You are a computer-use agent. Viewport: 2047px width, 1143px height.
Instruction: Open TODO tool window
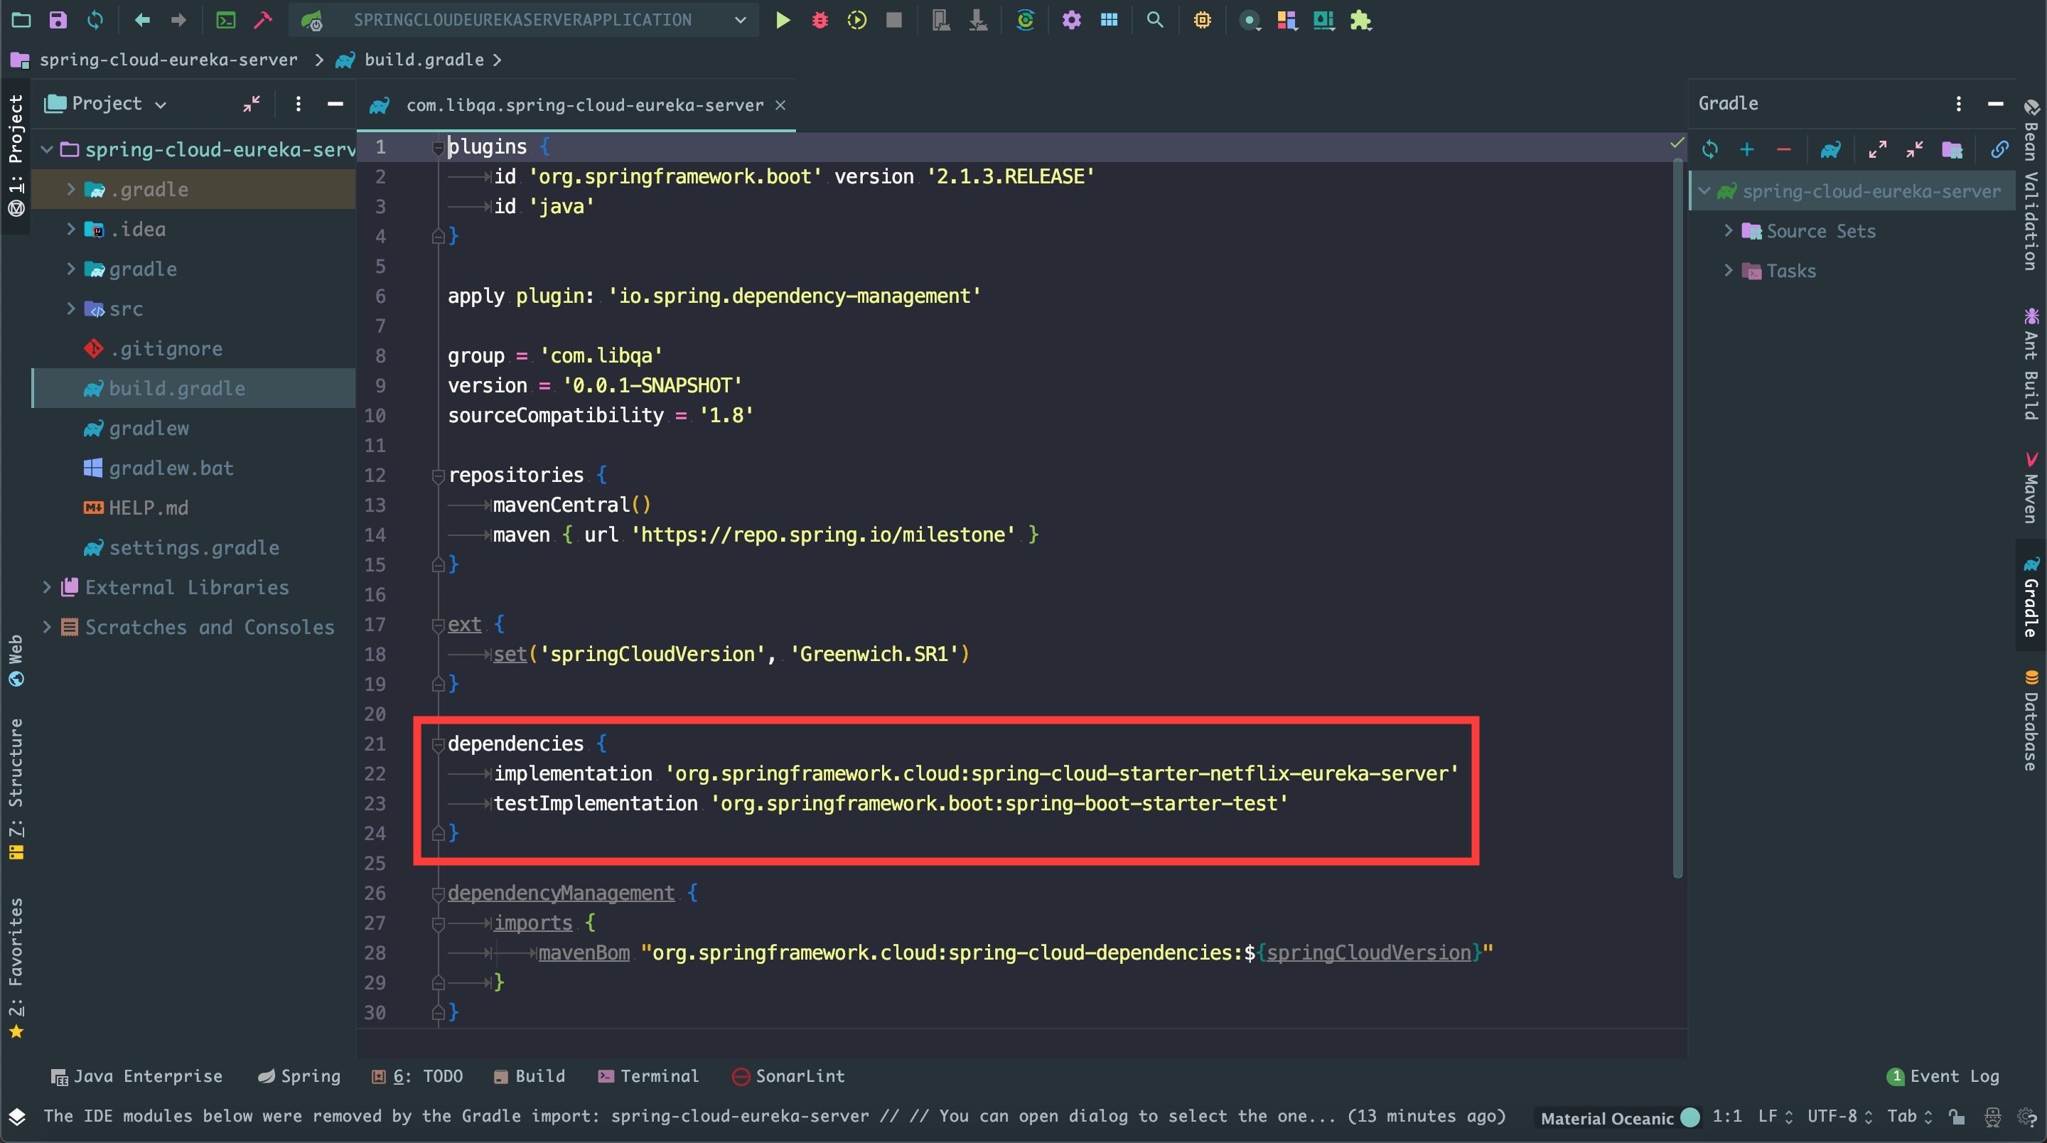click(x=417, y=1076)
